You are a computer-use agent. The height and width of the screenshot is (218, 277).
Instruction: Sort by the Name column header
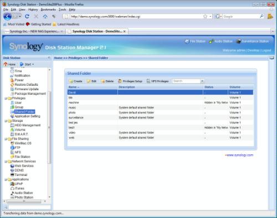(93, 87)
